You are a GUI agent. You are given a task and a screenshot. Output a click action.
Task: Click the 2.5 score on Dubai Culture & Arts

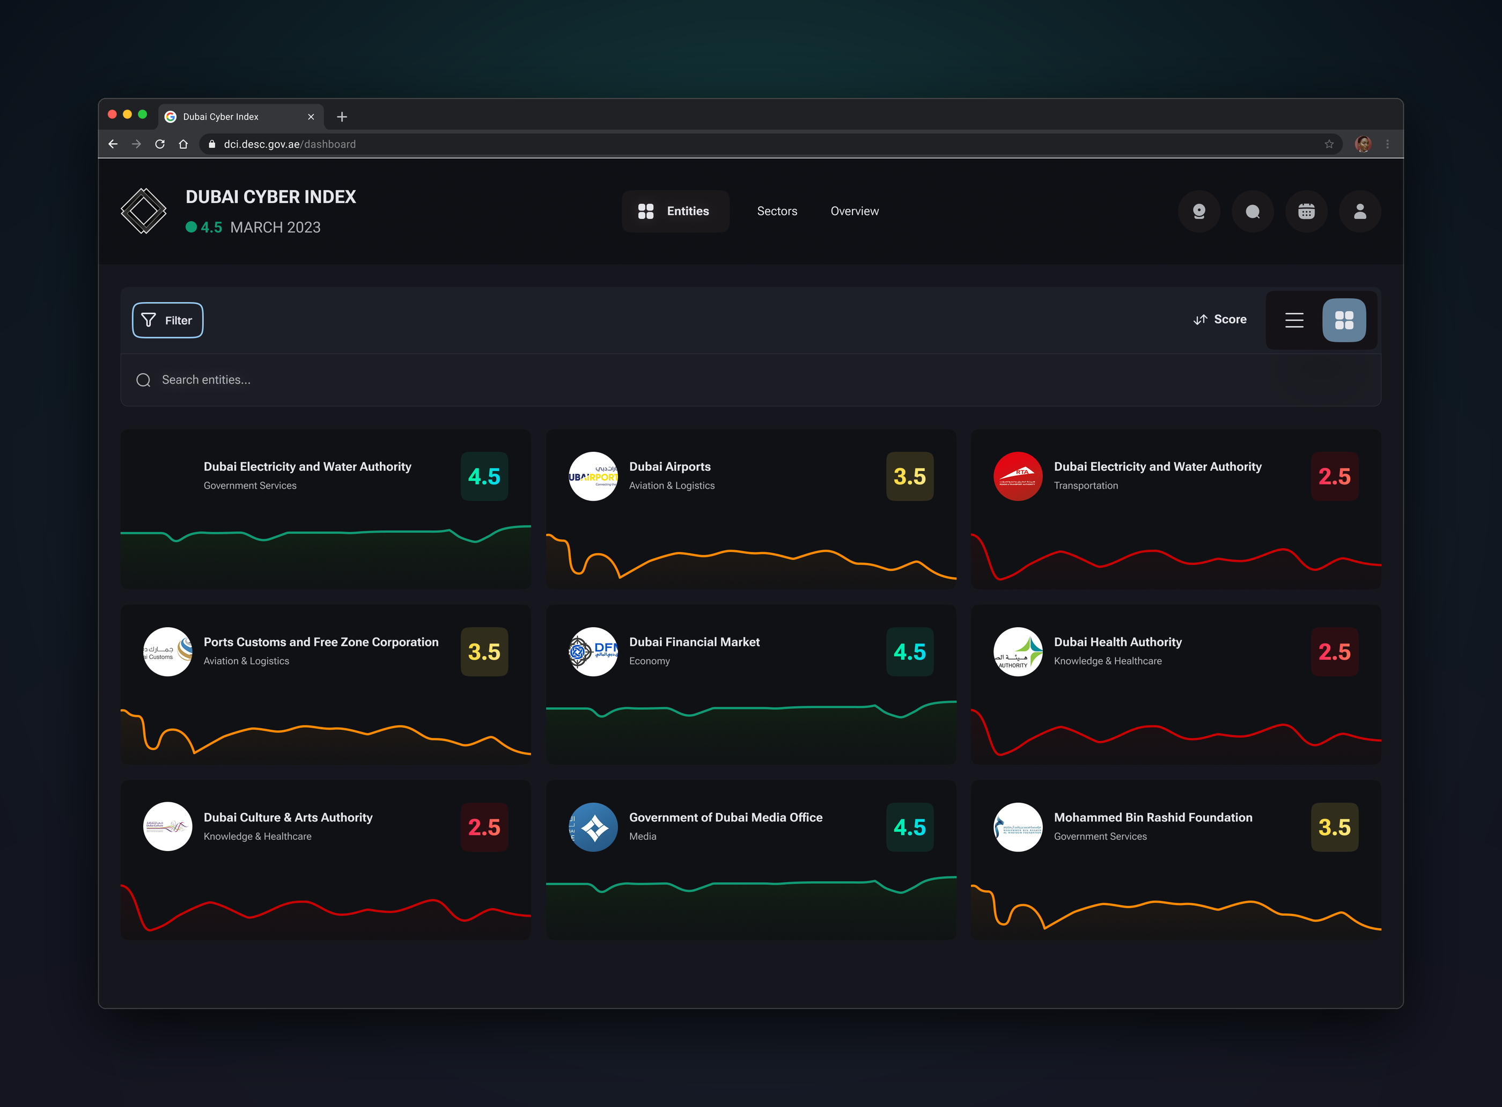pos(484,827)
